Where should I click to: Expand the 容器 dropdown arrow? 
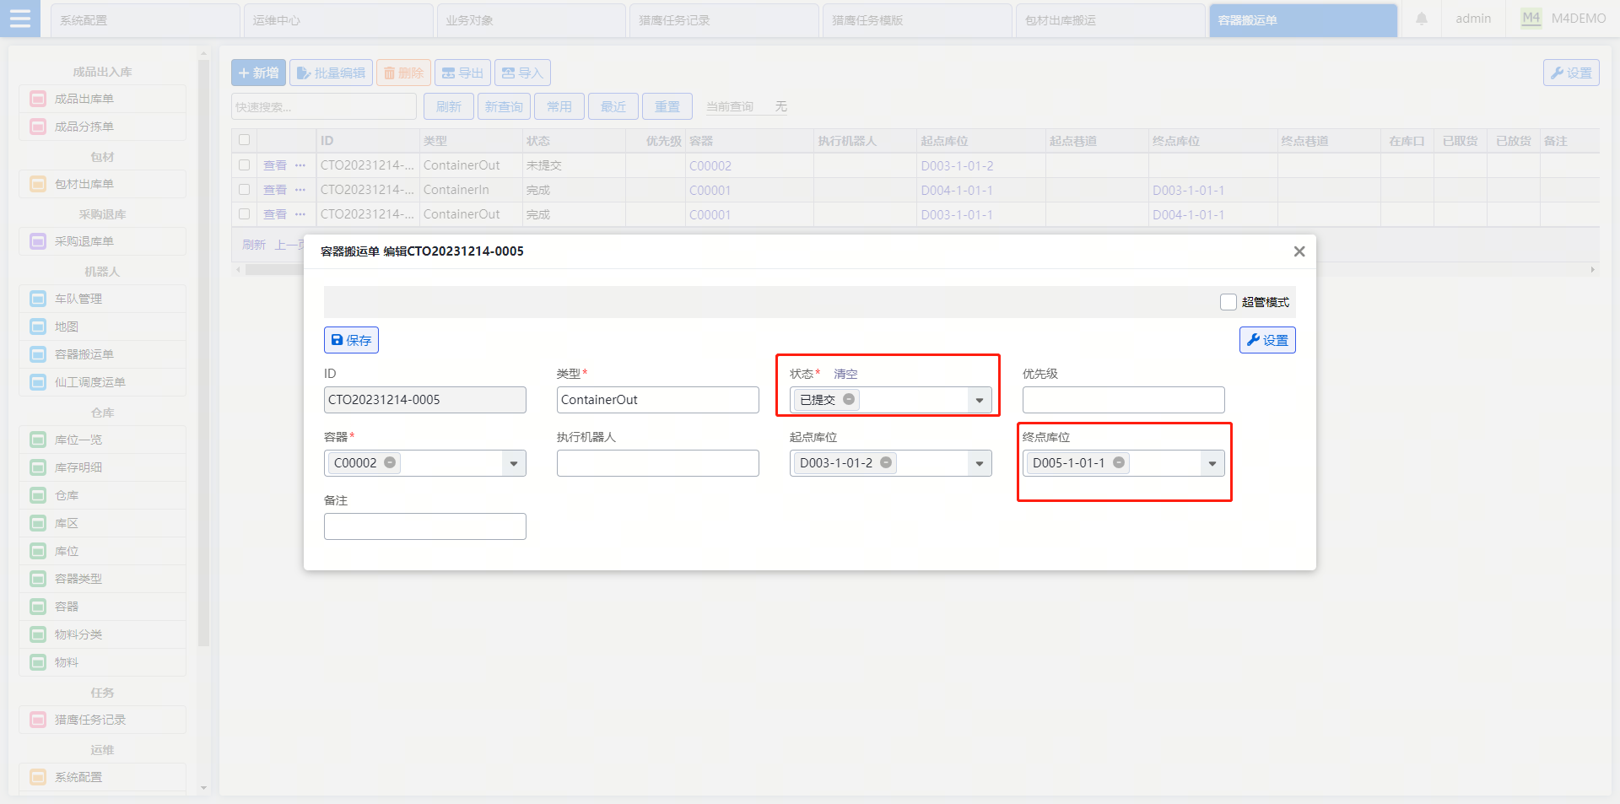coord(514,463)
